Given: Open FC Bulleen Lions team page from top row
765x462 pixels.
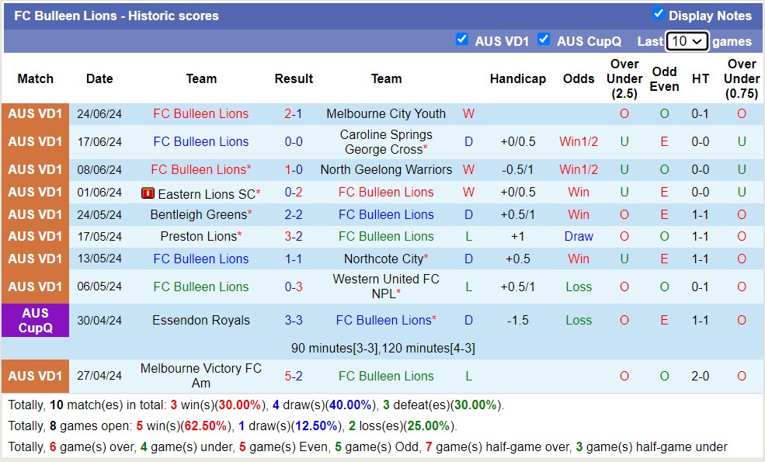Looking at the screenshot, I should [200, 113].
